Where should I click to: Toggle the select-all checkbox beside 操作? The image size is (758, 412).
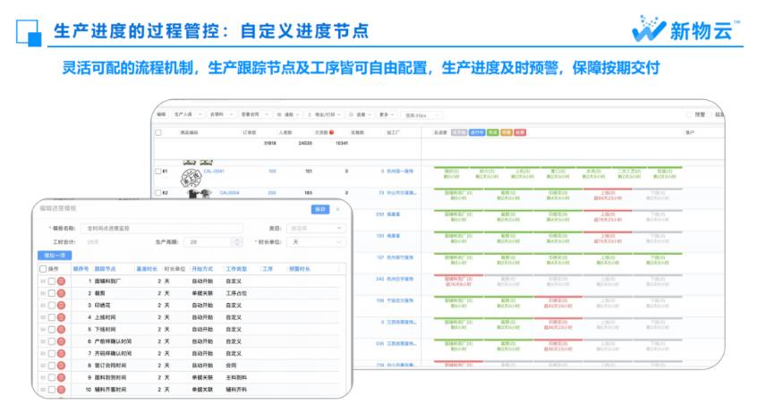pos(43,269)
